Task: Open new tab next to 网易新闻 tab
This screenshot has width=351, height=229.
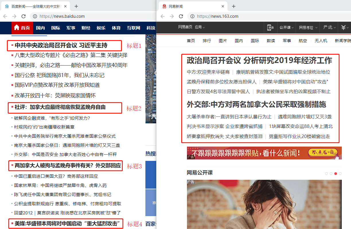Action: (234, 6)
